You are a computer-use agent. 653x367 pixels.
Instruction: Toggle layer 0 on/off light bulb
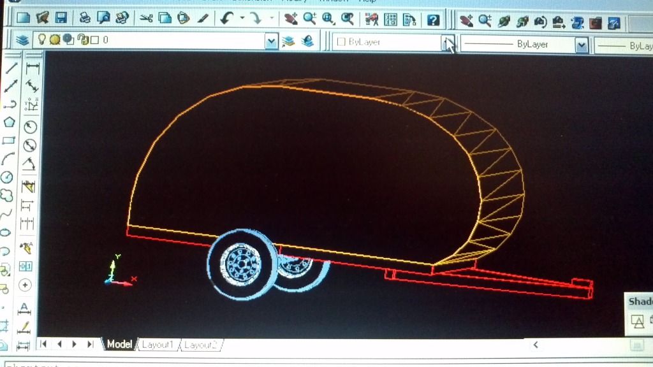[x=41, y=39]
